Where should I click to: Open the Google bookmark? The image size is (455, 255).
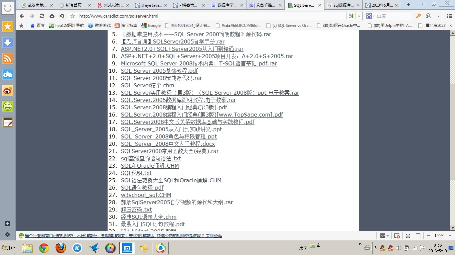point(151,25)
